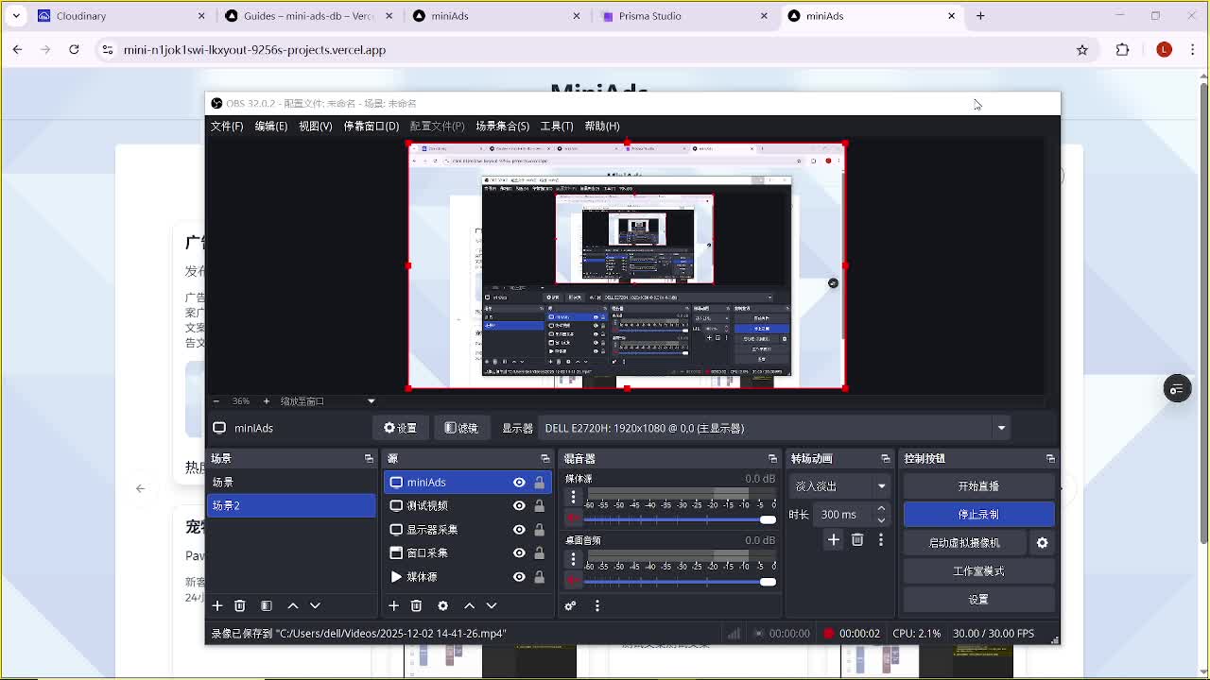Open the 淡入淡出 transition dropdown
The width and height of the screenshot is (1210, 680).
[x=840, y=486]
